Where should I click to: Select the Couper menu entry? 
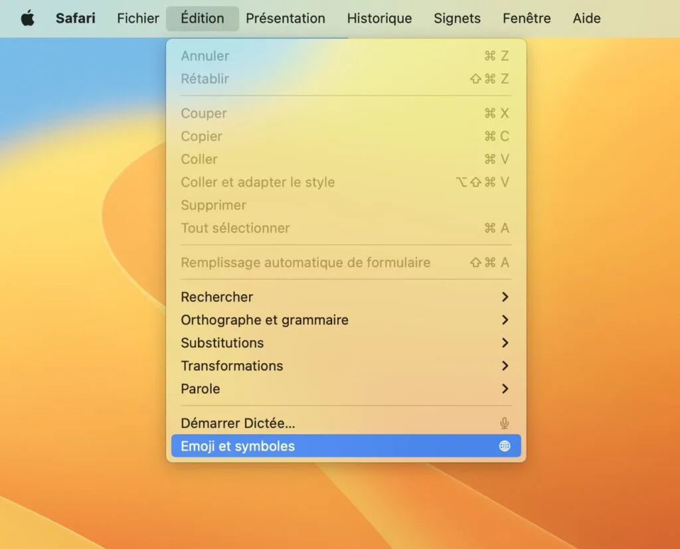[346, 113]
